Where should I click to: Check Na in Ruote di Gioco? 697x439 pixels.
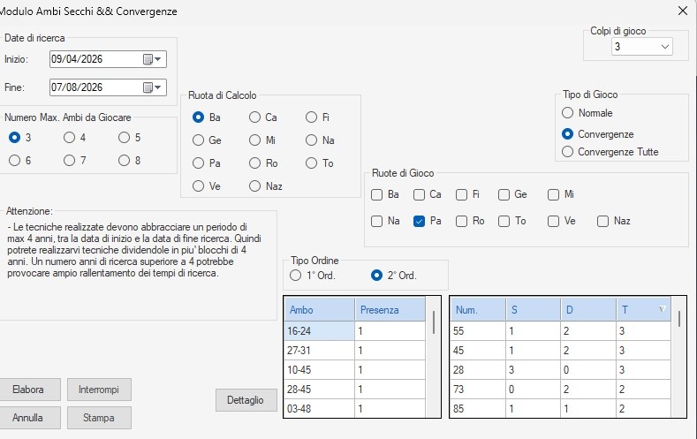(x=377, y=222)
